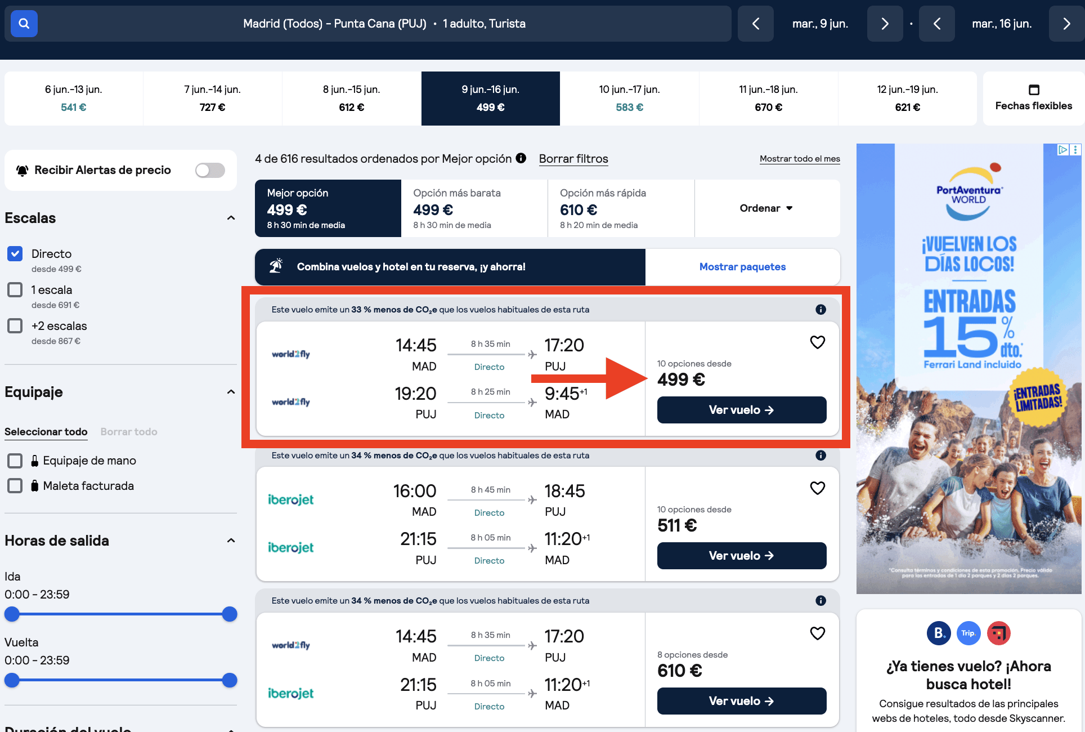Check the 1 escala checkbox
1085x732 pixels.
click(15, 290)
